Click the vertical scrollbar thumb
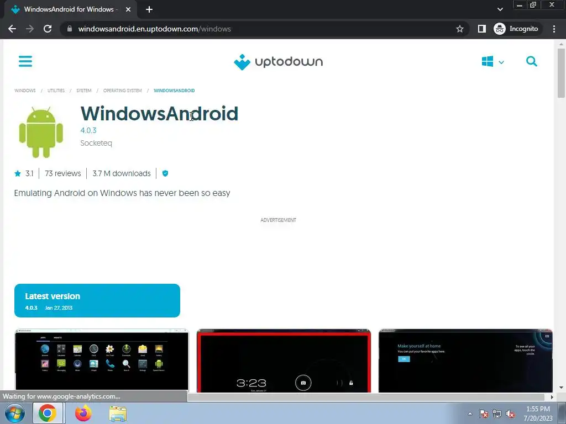Screen dimensions: 566x424 pos(561,72)
